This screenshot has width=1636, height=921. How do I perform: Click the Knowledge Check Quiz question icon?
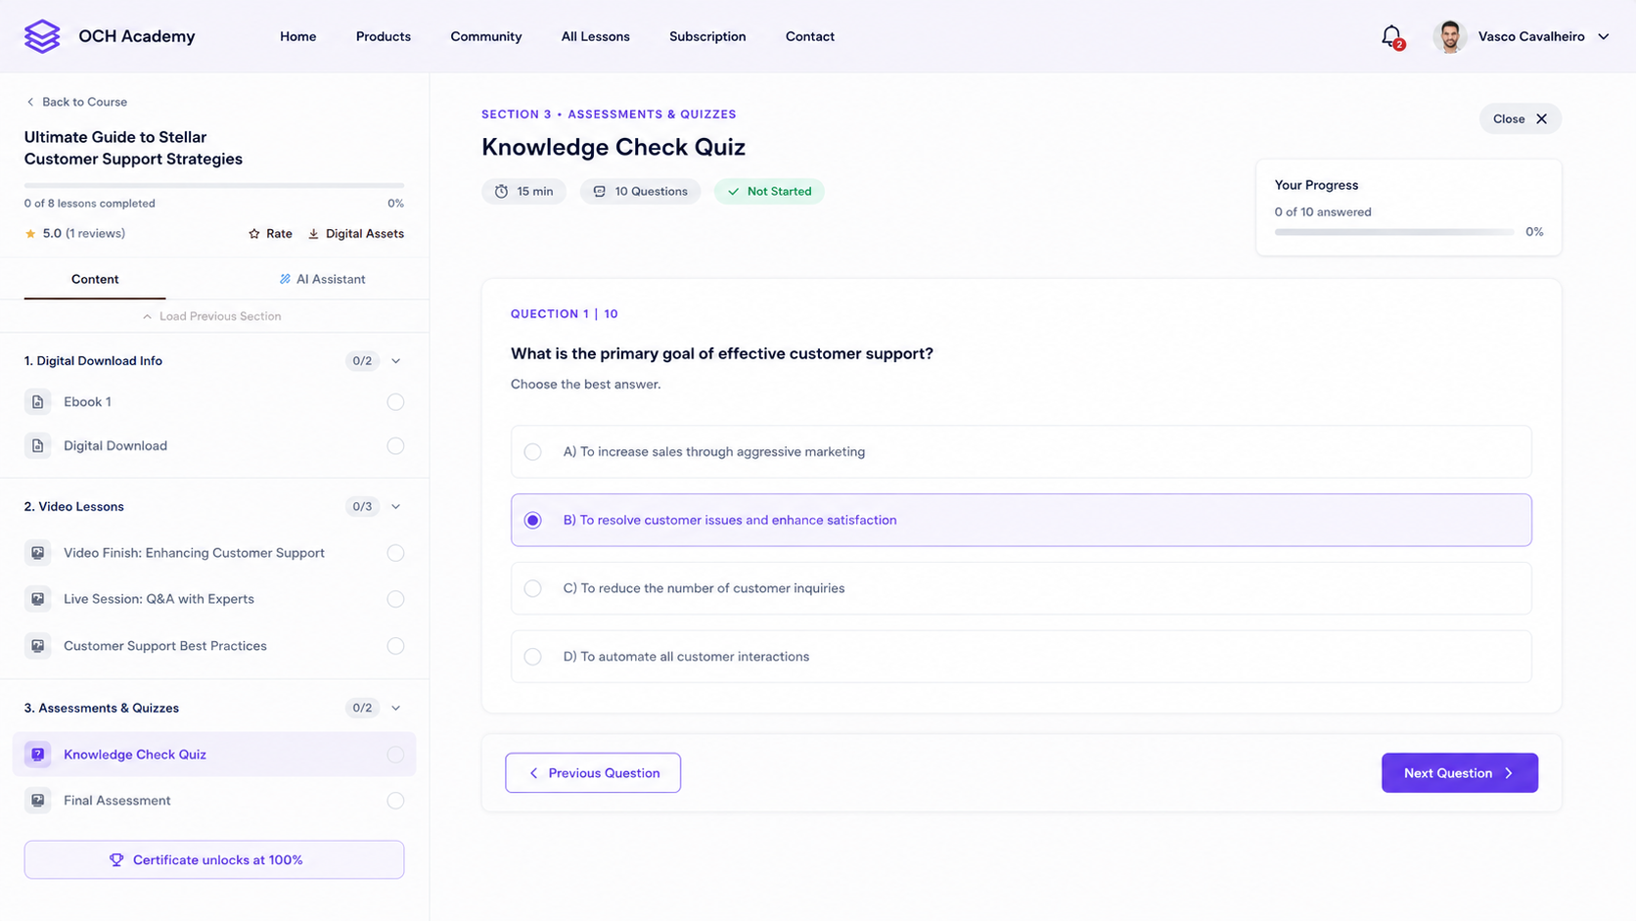[x=37, y=755]
